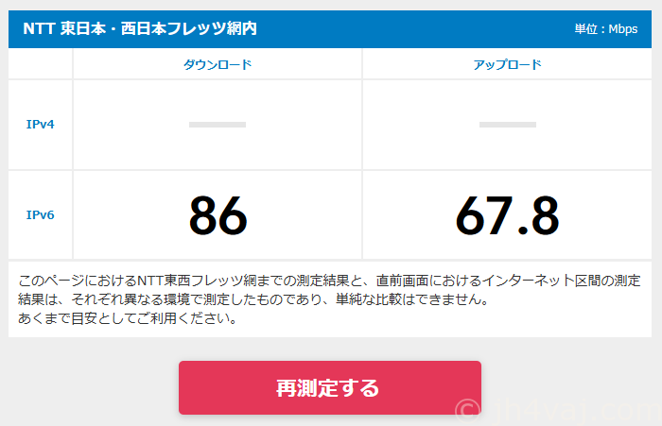Viewport: 662px width, 426px height.
Task: Click the IPv4 download placeholder dash
Action: pyautogui.click(x=218, y=125)
